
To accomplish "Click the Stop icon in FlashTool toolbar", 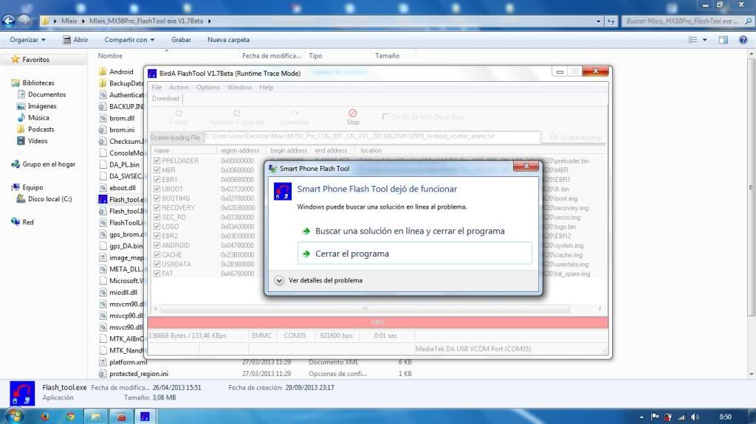I will pyautogui.click(x=353, y=114).
